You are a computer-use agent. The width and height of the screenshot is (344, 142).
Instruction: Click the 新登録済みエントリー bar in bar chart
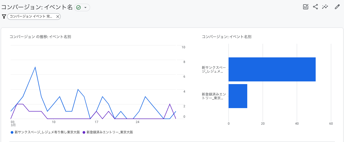click(238, 96)
